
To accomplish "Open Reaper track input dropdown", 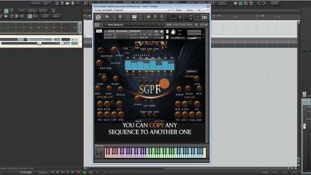I will click(x=40, y=39).
